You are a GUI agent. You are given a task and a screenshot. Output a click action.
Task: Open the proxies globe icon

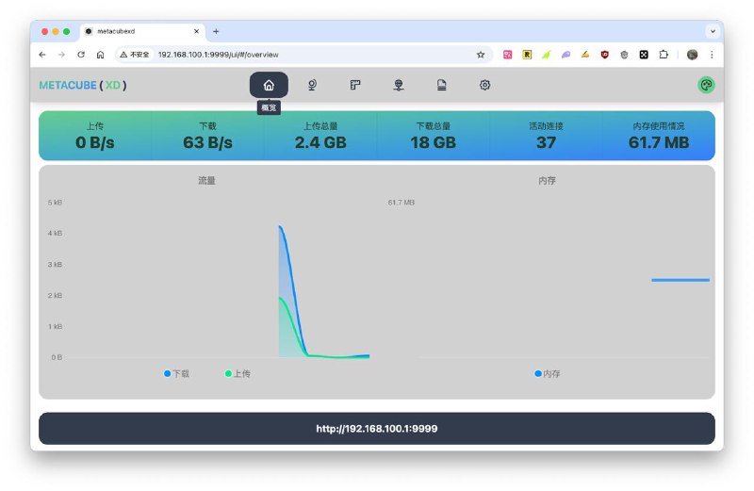(311, 85)
